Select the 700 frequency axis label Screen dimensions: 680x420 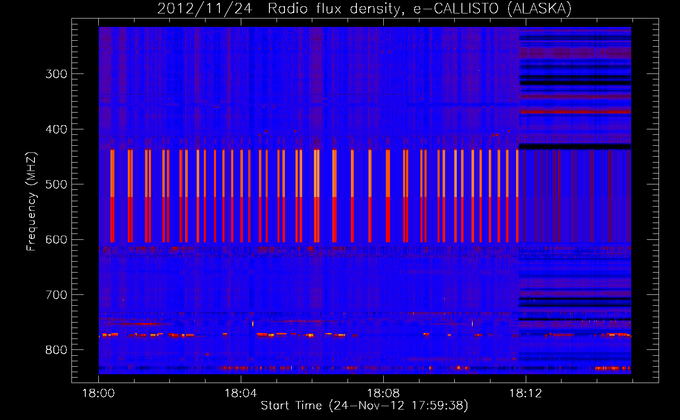(x=56, y=295)
